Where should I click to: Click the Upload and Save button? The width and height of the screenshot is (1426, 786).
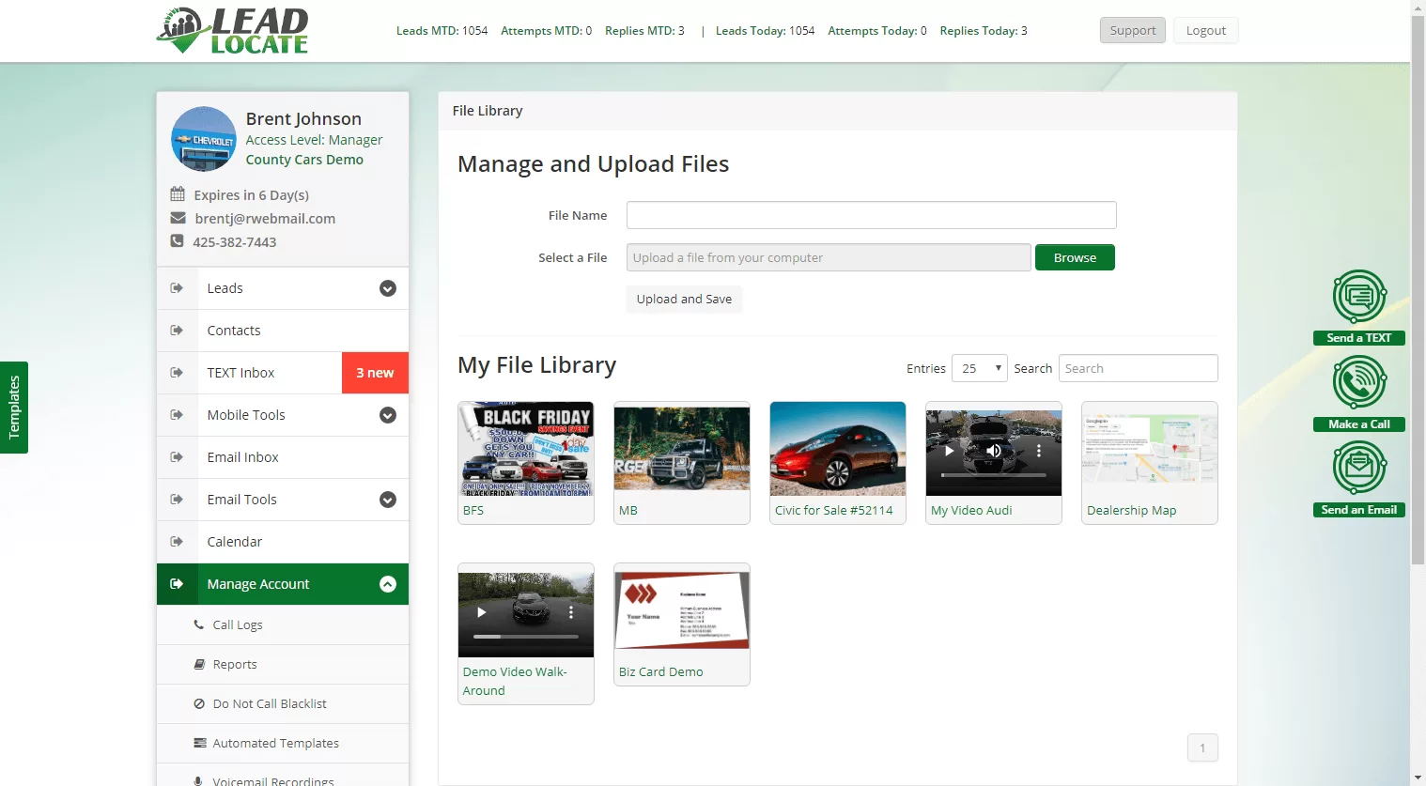pos(684,299)
